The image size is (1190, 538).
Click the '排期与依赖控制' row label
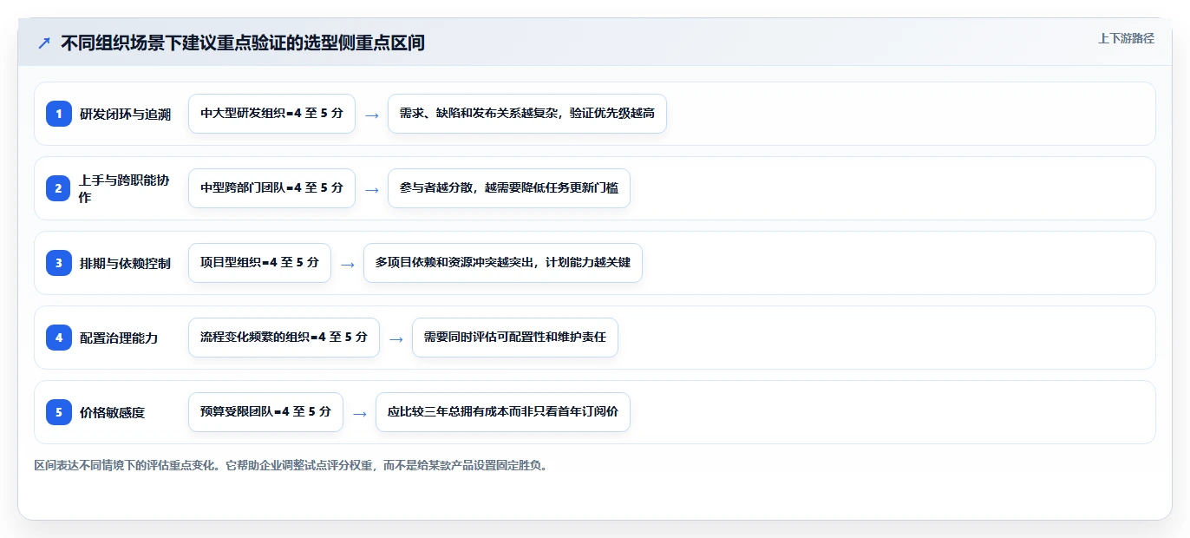coord(125,263)
